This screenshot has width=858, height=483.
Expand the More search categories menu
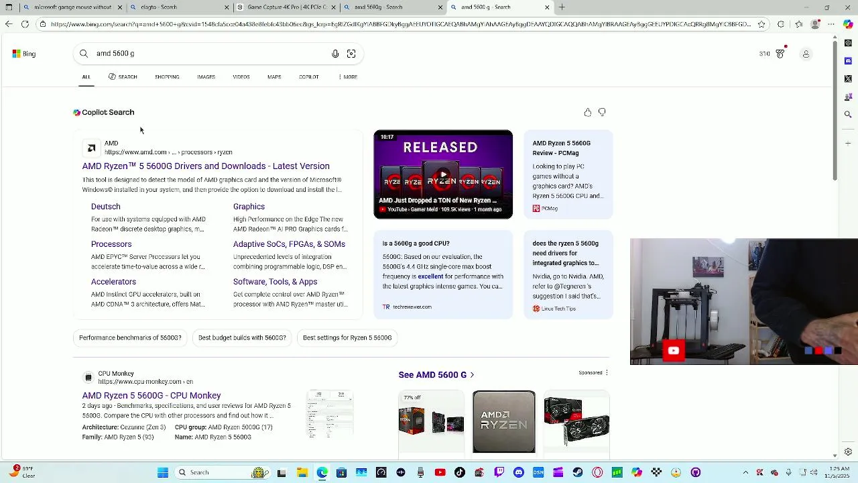tap(348, 77)
